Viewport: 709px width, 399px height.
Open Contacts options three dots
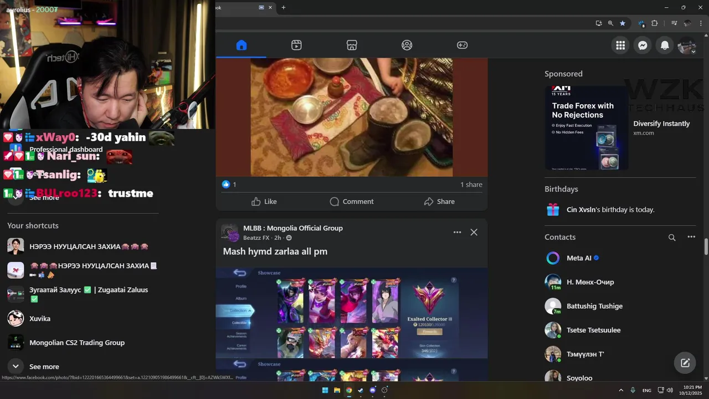691,237
